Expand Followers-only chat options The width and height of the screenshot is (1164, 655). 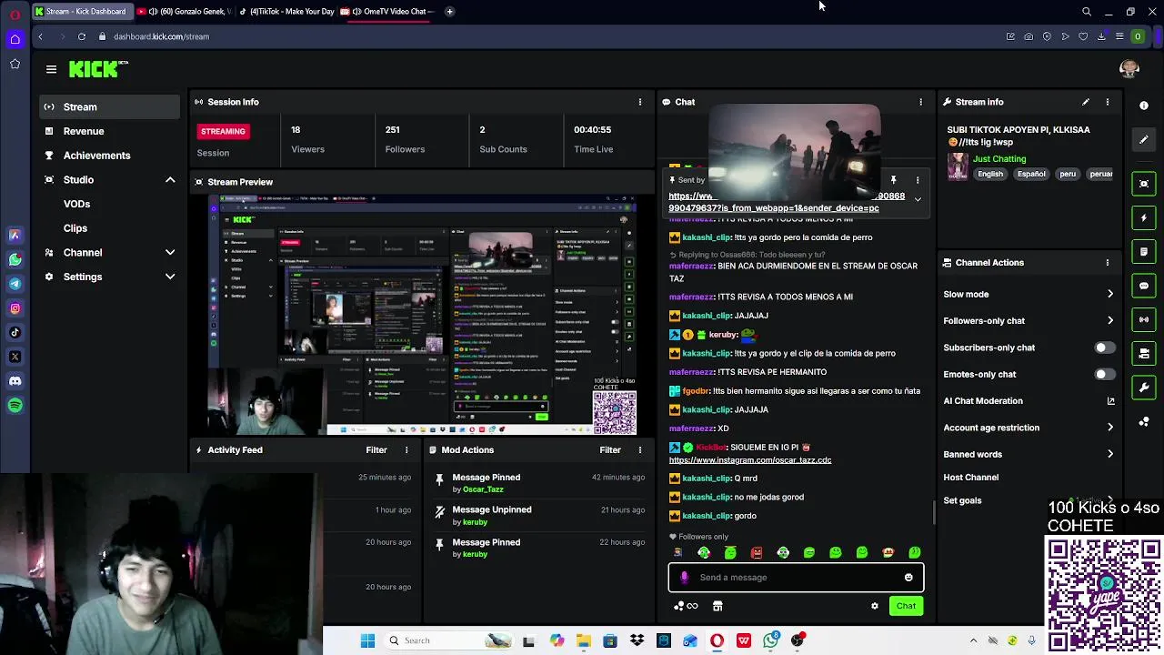click(x=1109, y=320)
